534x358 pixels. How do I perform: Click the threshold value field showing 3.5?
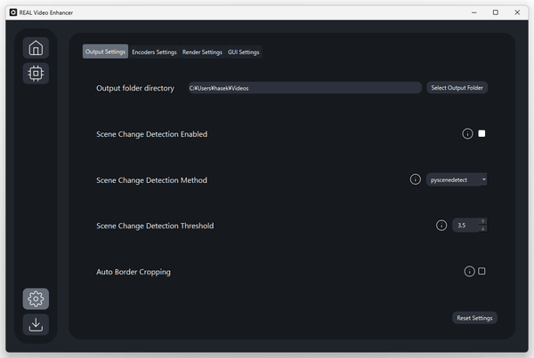(465, 226)
